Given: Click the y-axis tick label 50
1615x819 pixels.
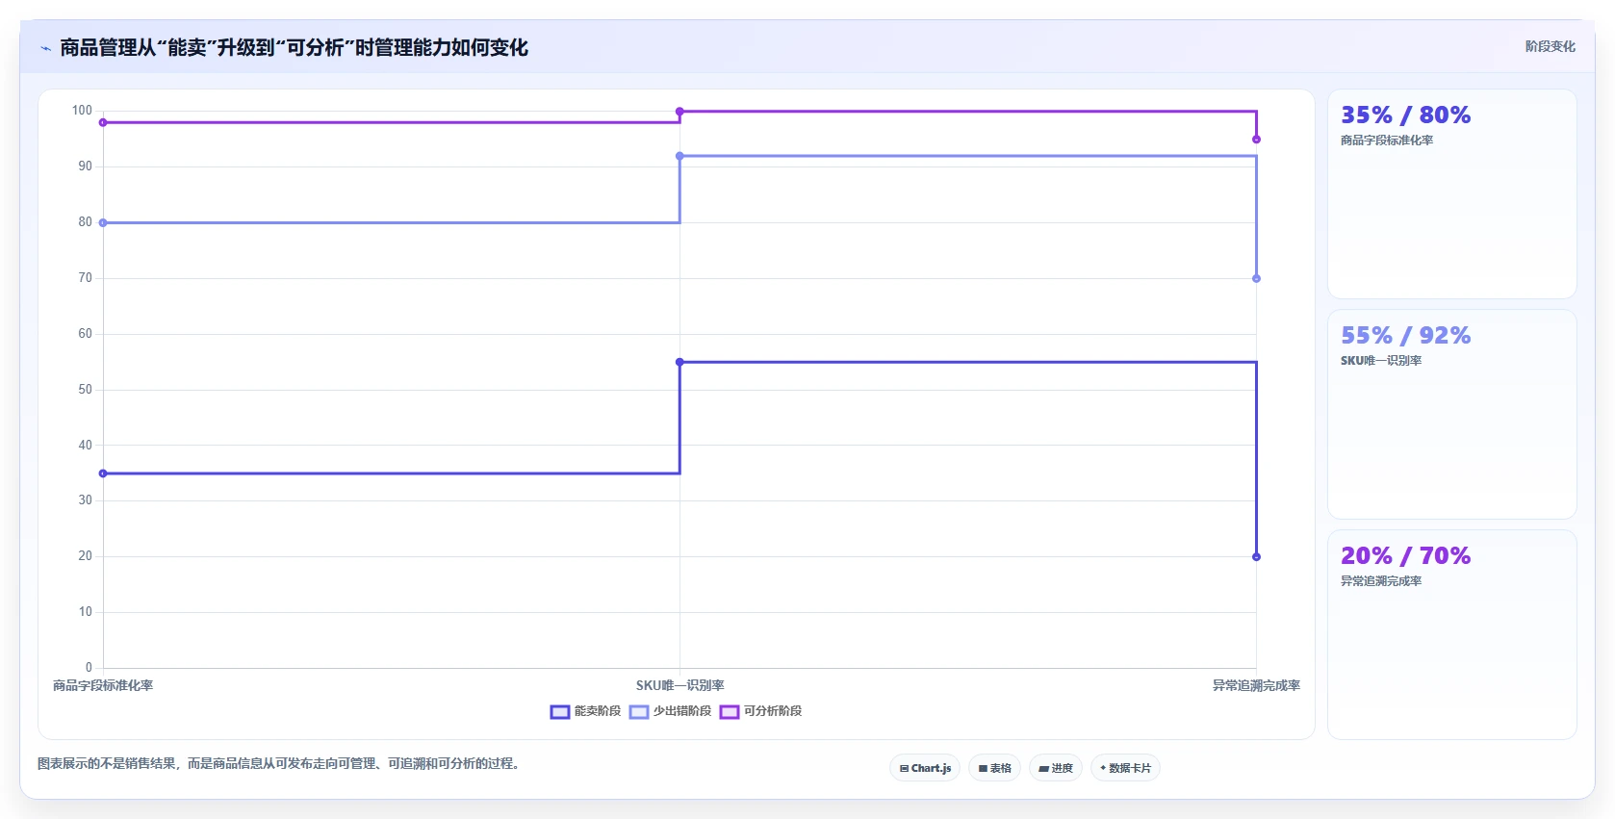Looking at the screenshot, I should point(86,390).
